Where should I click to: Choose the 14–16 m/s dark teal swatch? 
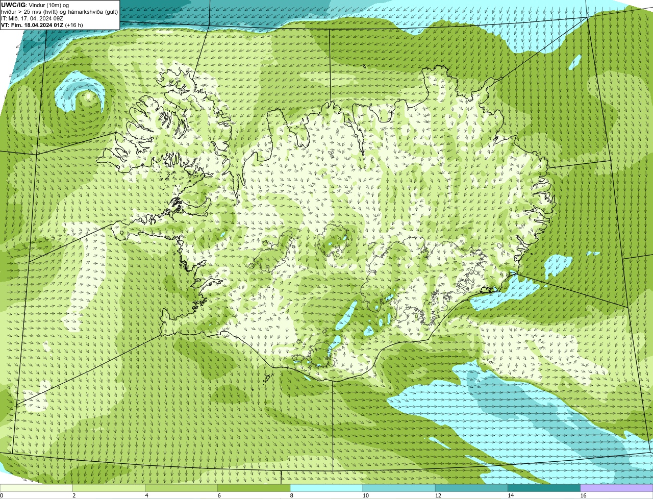pyautogui.click(x=544, y=488)
